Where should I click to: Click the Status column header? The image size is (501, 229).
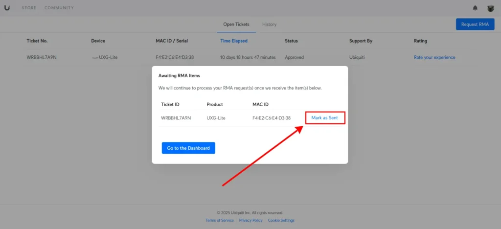tap(292, 41)
